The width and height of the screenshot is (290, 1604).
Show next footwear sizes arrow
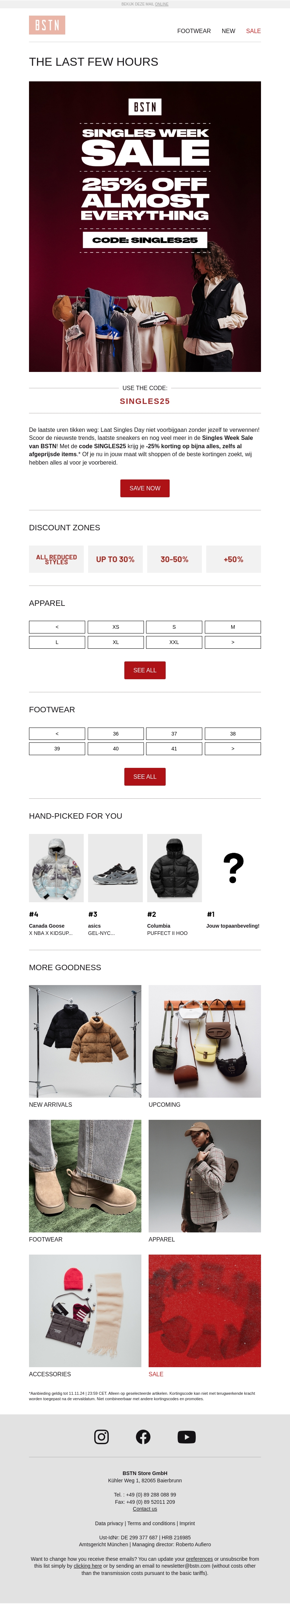233,749
